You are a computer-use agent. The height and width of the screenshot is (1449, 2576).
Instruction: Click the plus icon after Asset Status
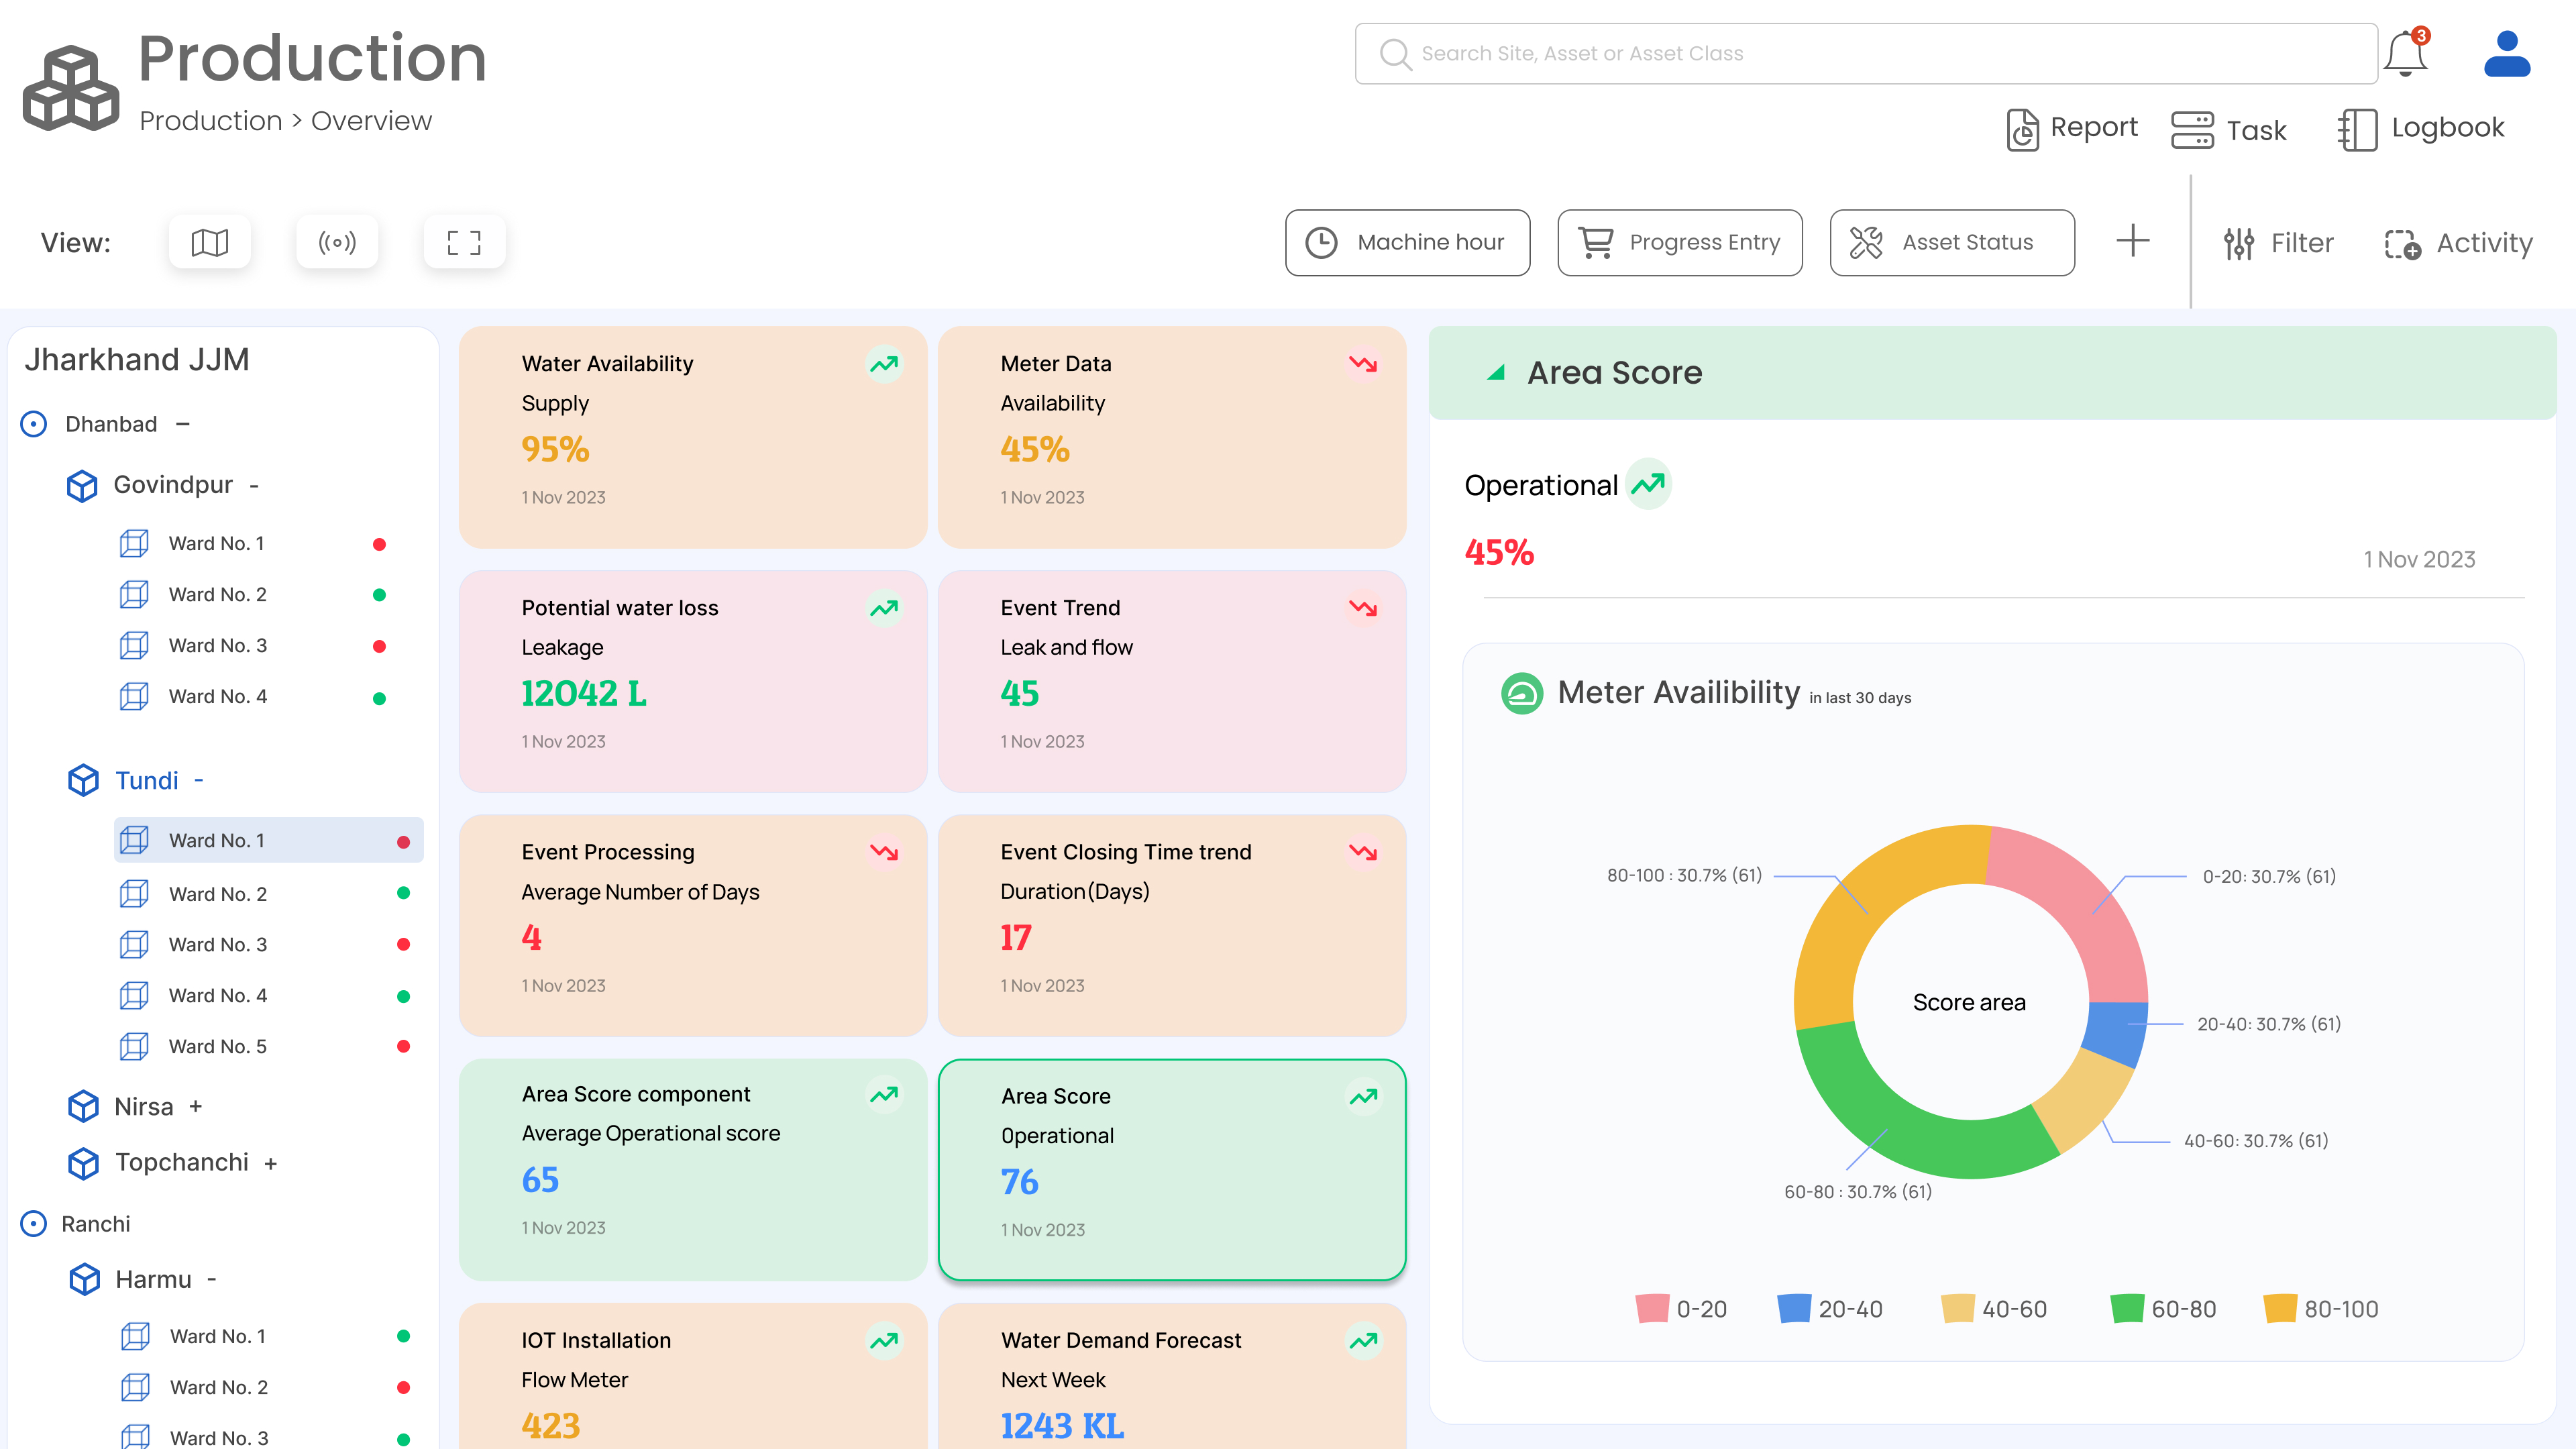pos(2132,241)
